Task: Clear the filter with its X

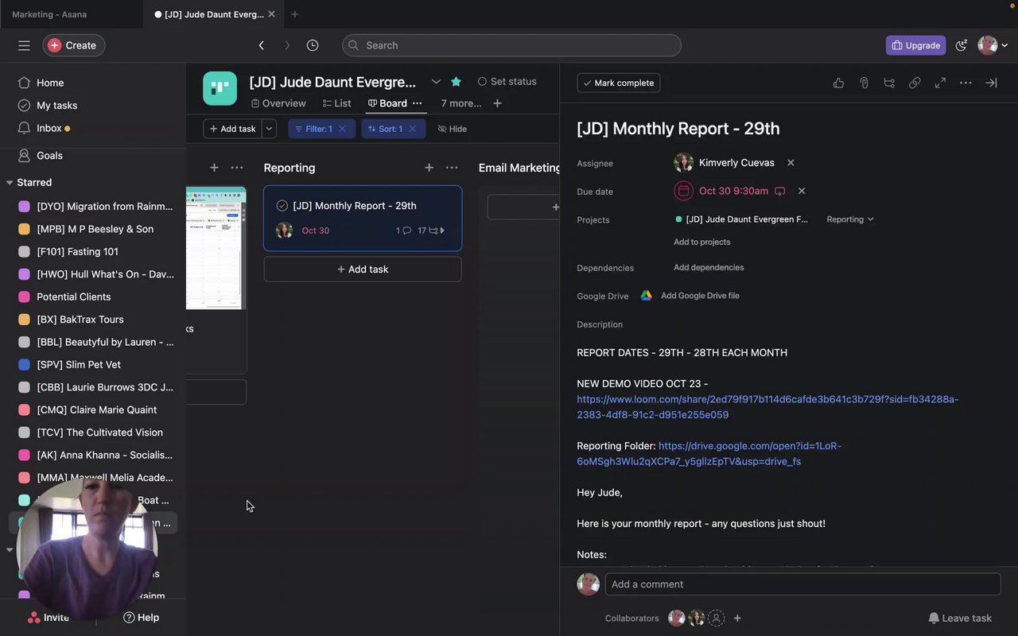Action: coord(342,129)
